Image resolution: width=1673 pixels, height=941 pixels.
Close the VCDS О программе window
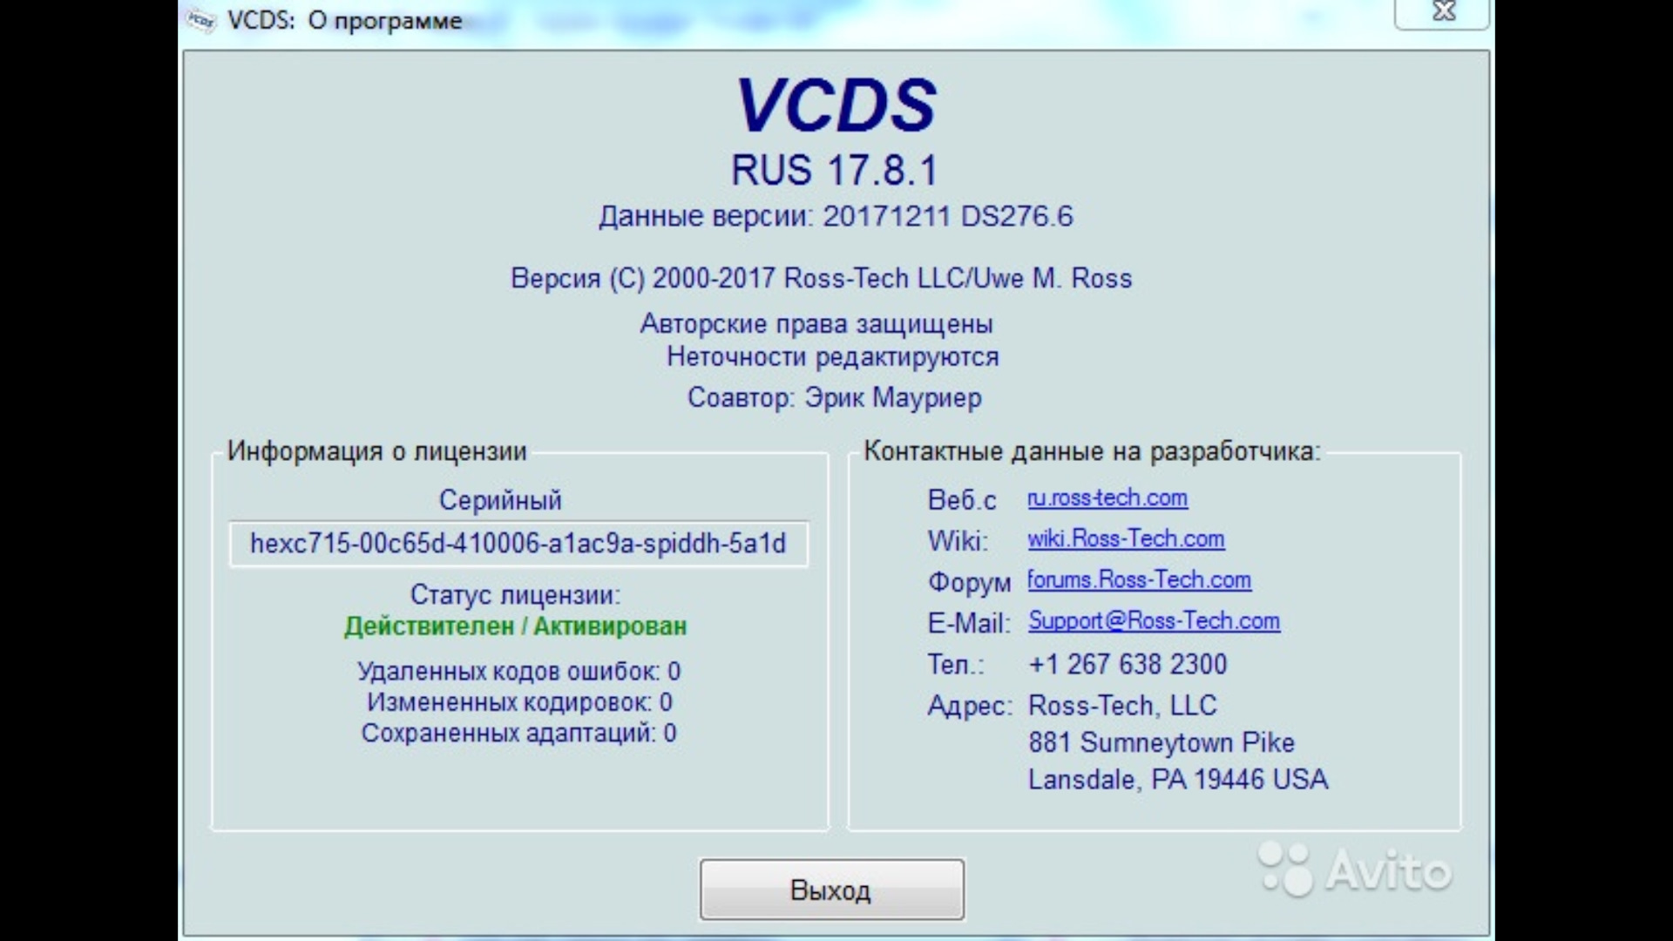point(1443,12)
